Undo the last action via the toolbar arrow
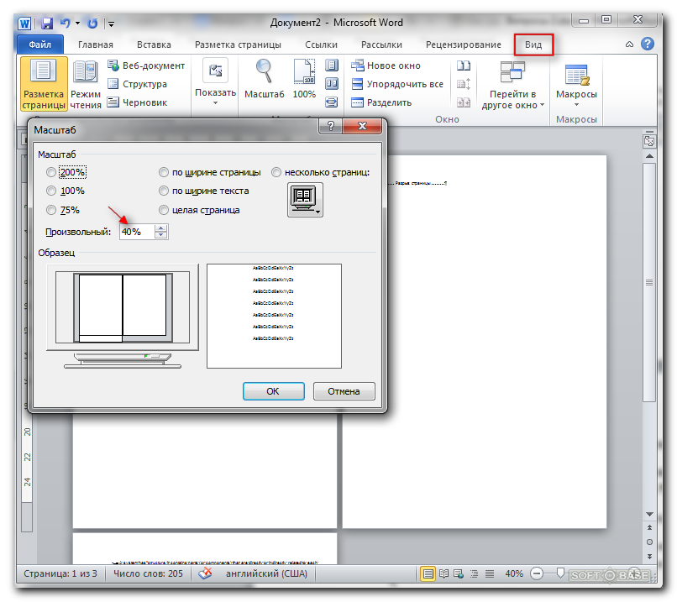This screenshot has width=677, height=602. click(66, 23)
